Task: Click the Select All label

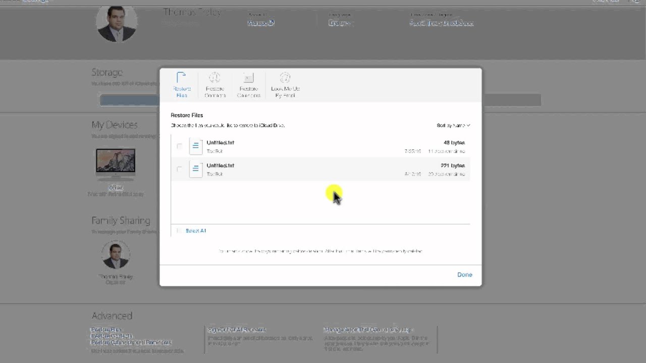Action: point(196,230)
